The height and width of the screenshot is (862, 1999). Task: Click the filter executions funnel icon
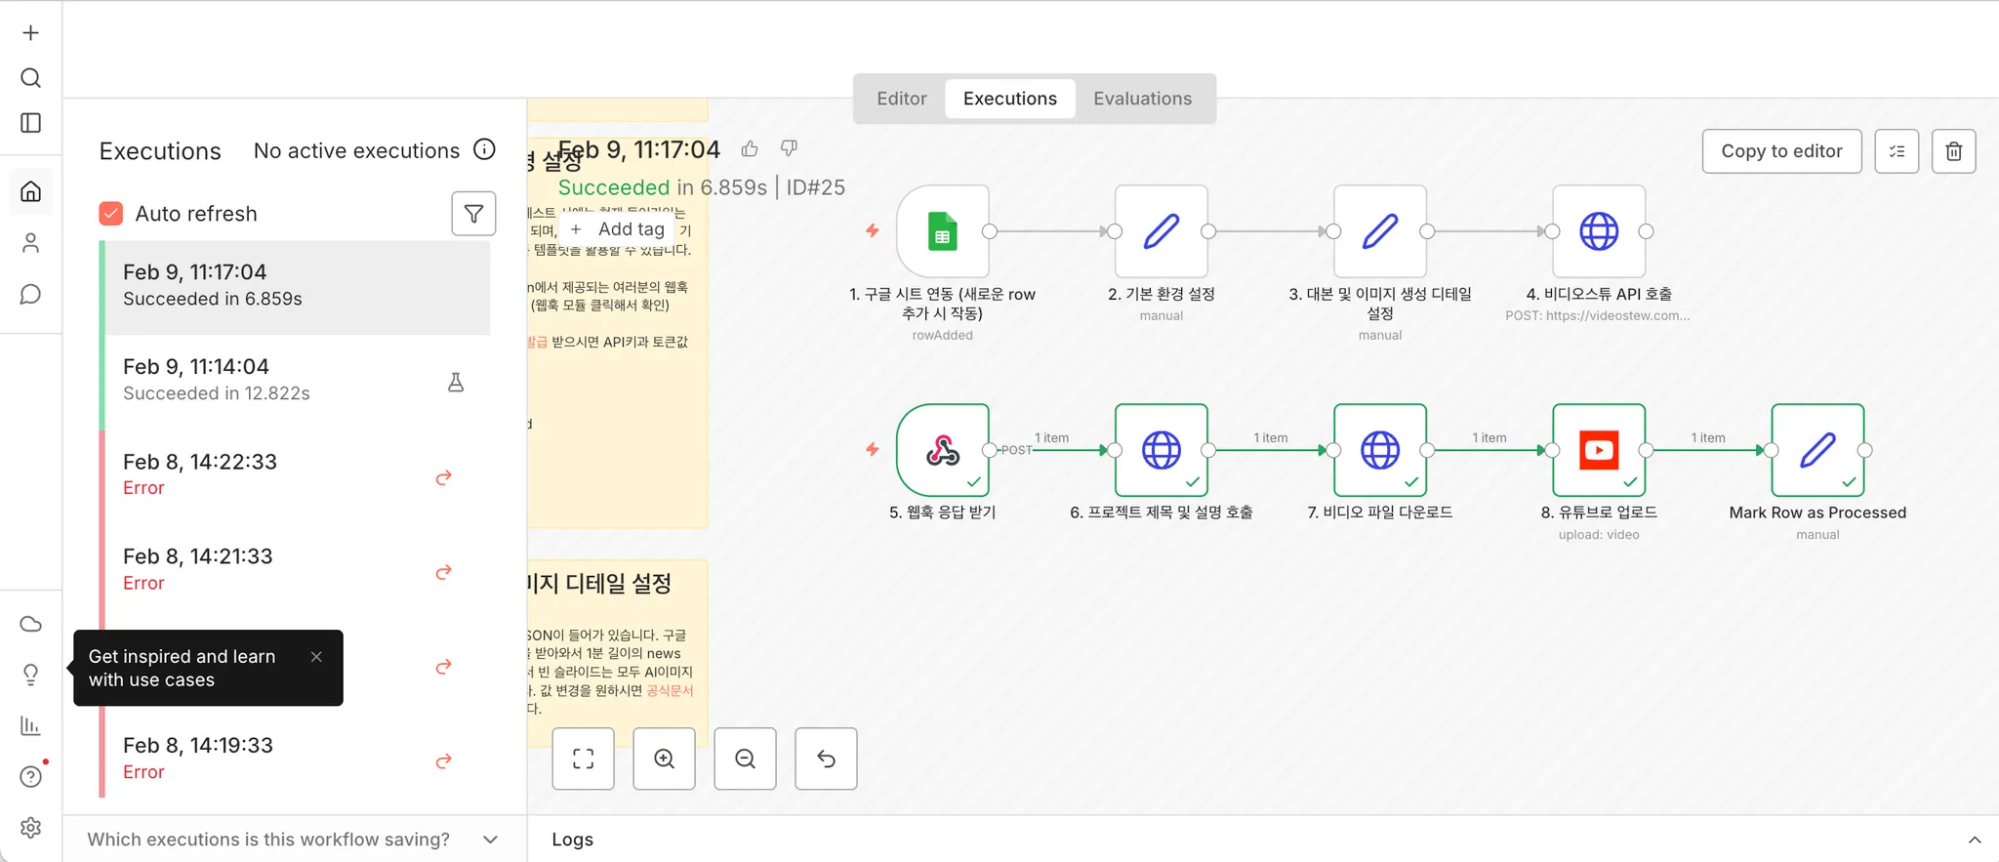click(x=473, y=214)
